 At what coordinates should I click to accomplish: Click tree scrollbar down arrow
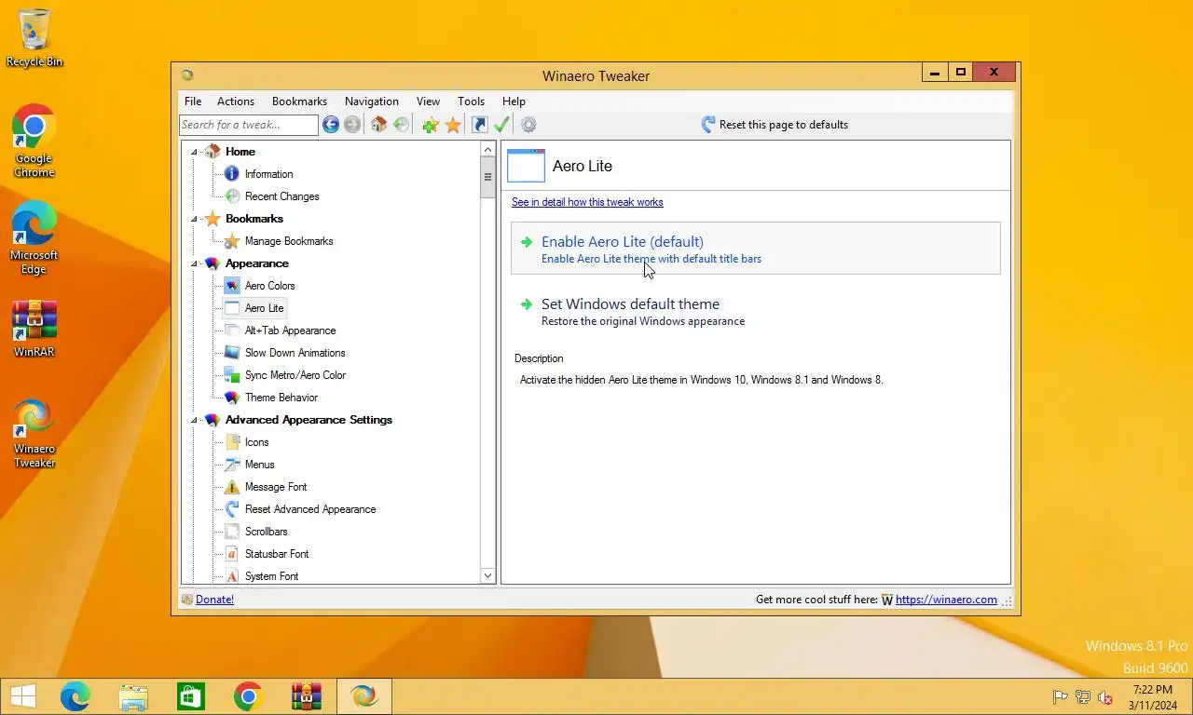[x=487, y=576]
